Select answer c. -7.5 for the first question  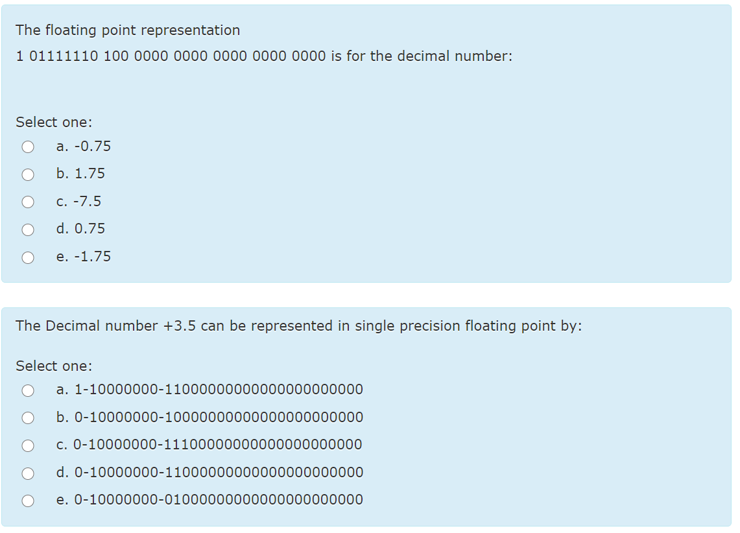pyautogui.click(x=28, y=202)
